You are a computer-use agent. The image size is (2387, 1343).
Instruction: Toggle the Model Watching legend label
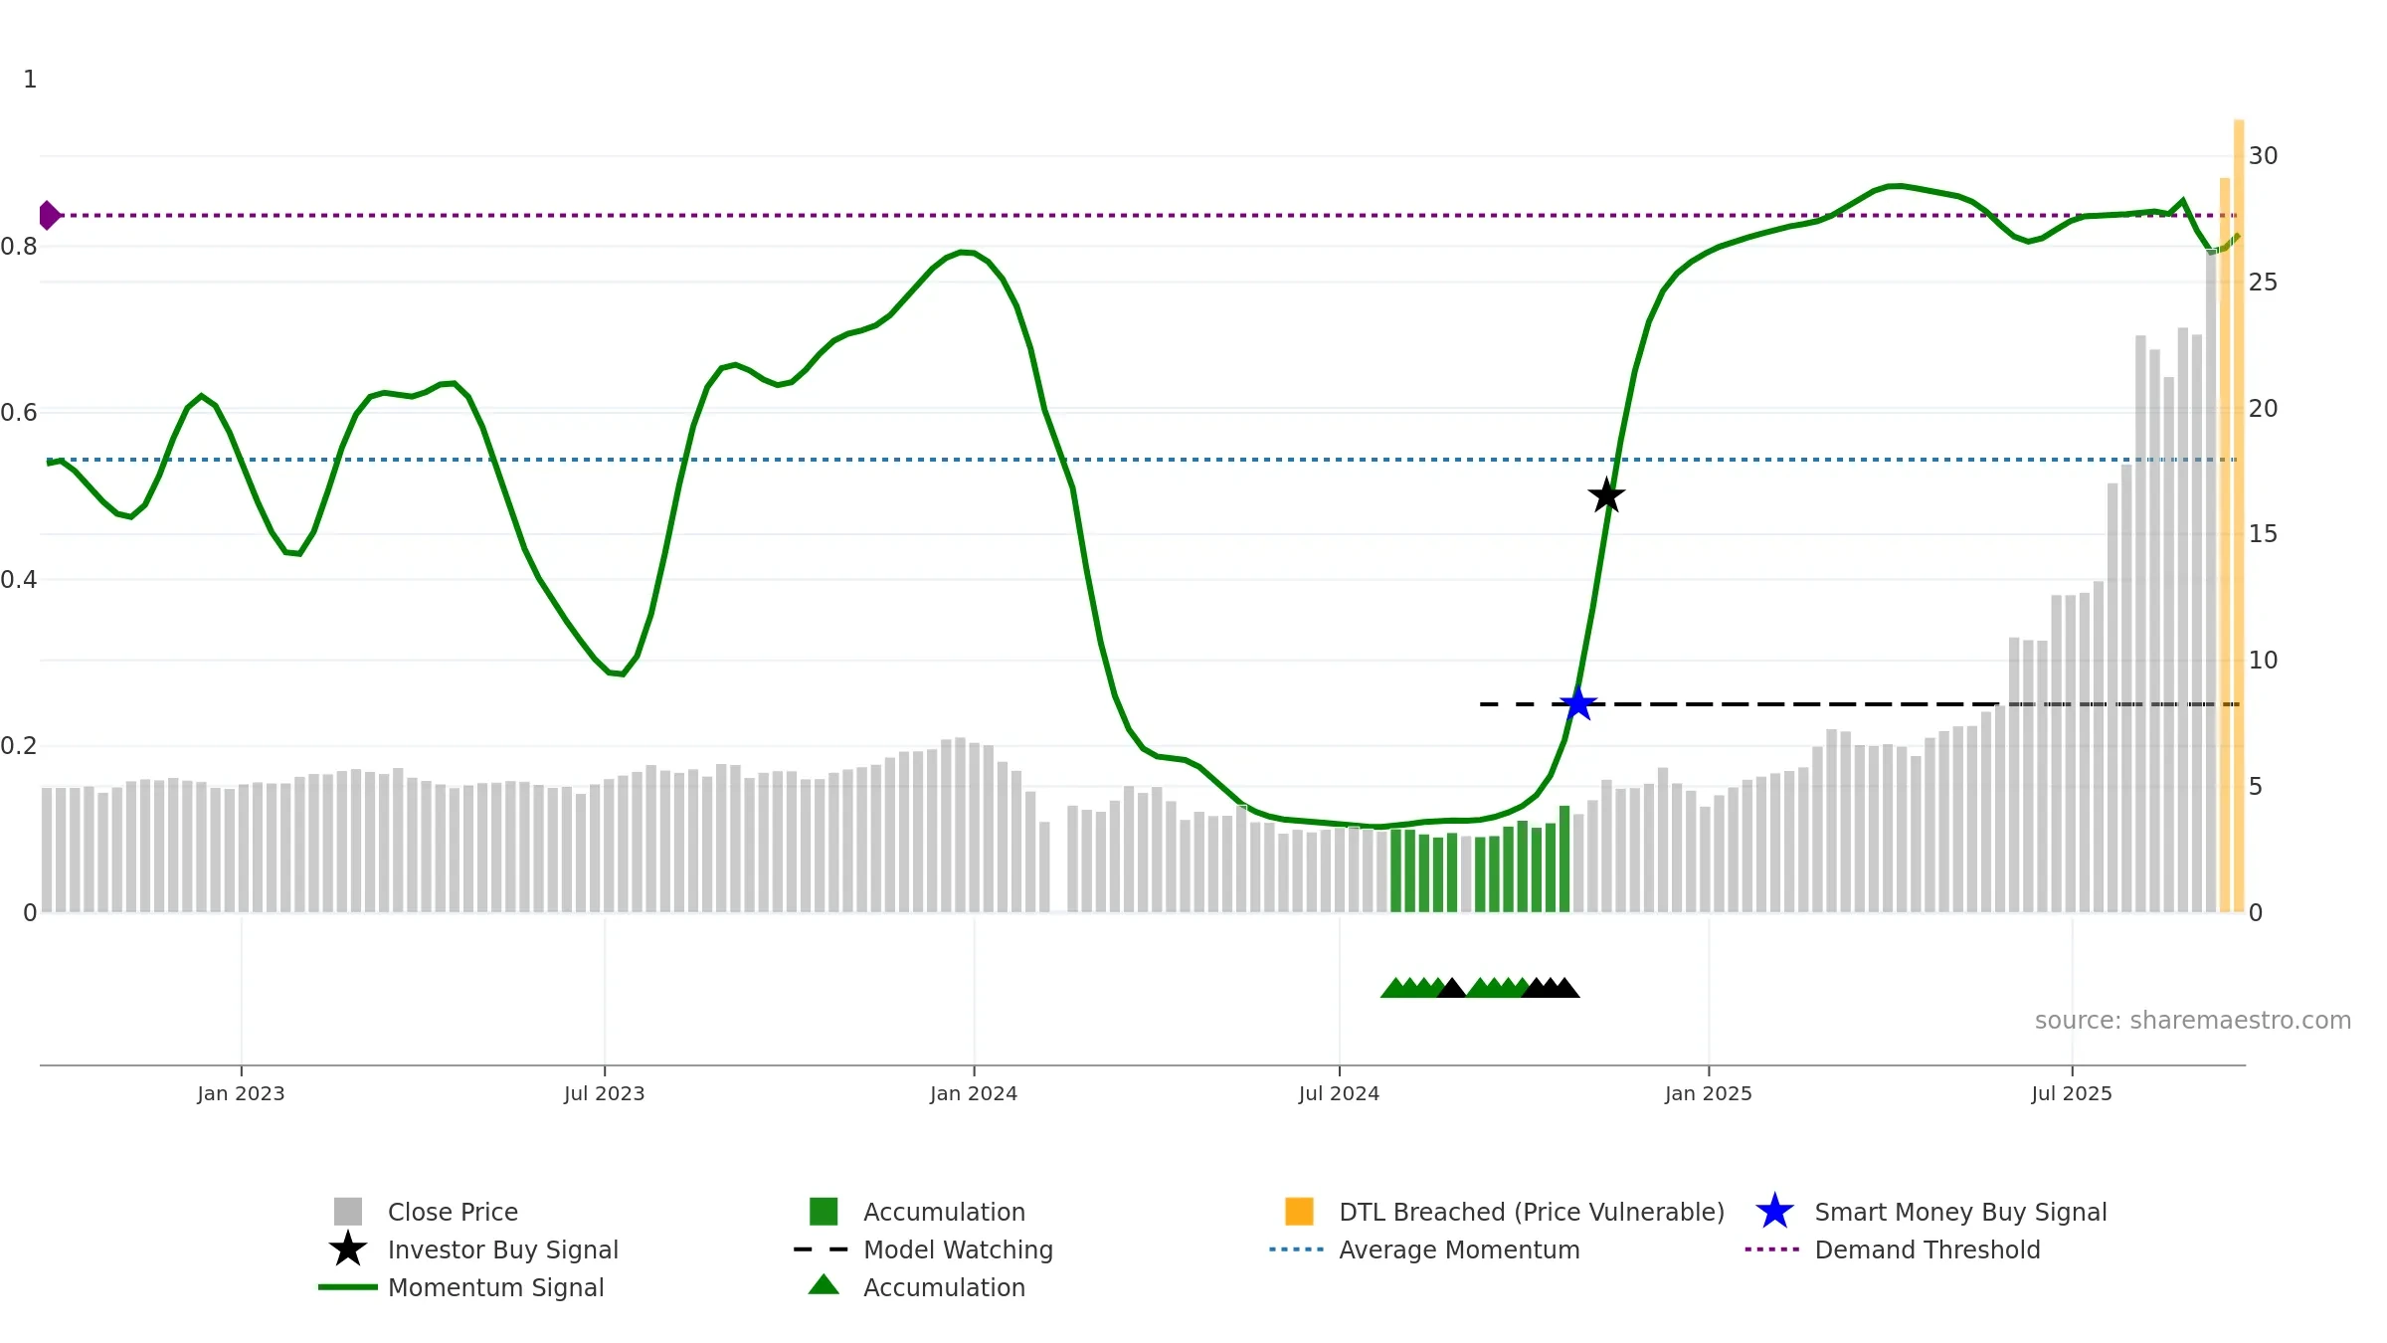[958, 1249]
